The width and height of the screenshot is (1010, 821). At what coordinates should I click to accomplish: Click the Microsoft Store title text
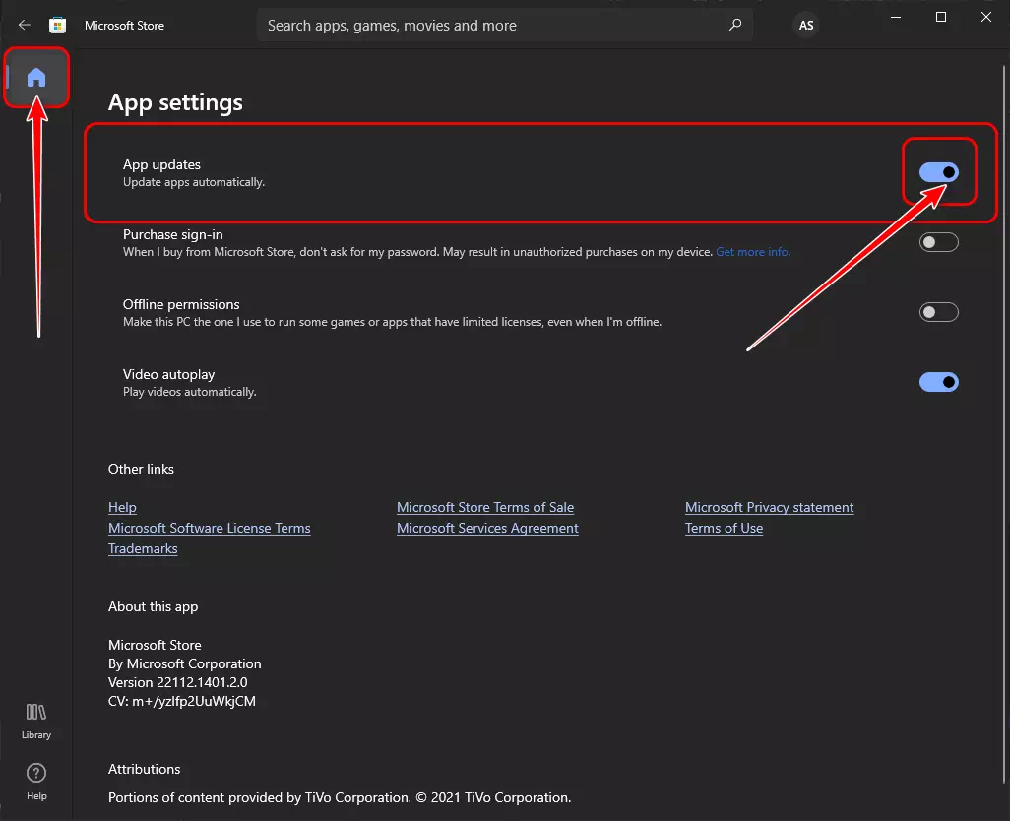click(124, 26)
